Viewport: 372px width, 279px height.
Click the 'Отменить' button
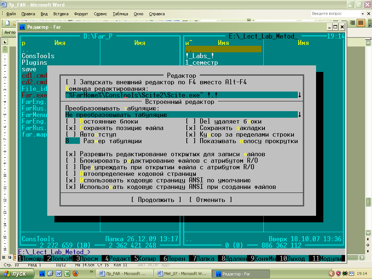pyautogui.click(x=210, y=200)
